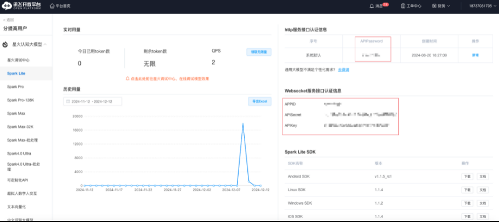Collapse the 星火认知大模型 sidebar group

pyautogui.click(x=46, y=44)
